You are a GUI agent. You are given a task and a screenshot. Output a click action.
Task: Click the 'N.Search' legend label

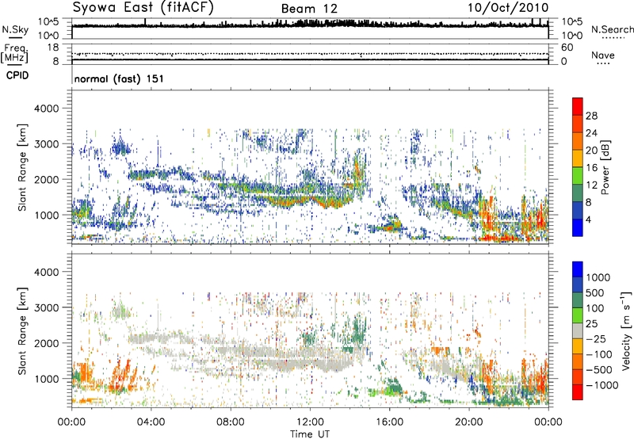pos(612,29)
